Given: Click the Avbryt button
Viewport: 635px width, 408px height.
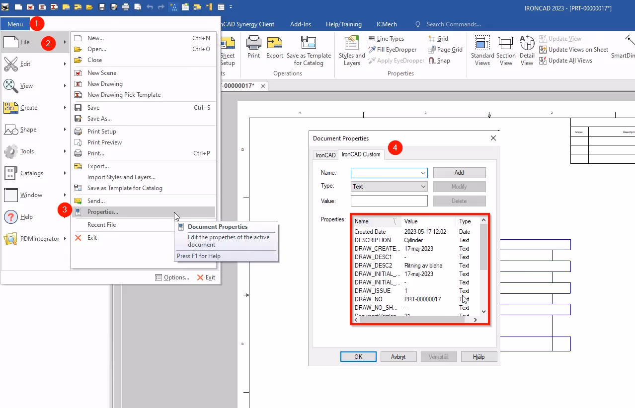Looking at the screenshot, I should [x=398, y=356].
